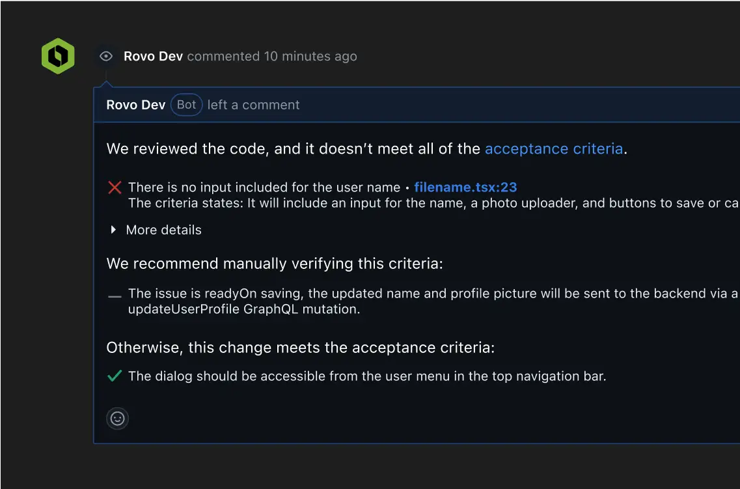Screen dimensions: 740x489
Task: Click the Bot badge label
Action: coord(186,105)
